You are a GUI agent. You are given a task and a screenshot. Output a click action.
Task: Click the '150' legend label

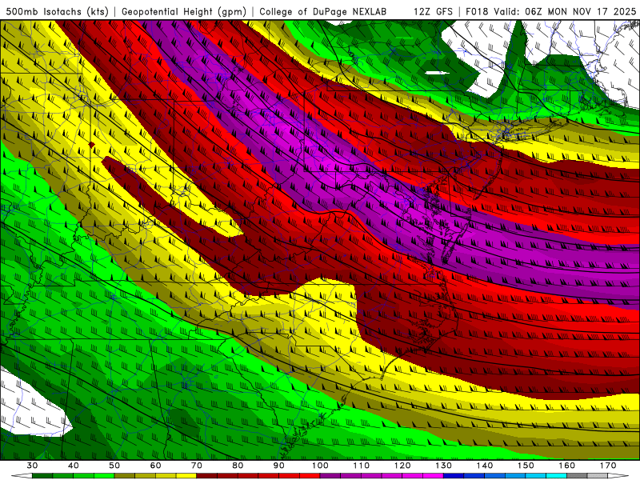click(526, 466)
